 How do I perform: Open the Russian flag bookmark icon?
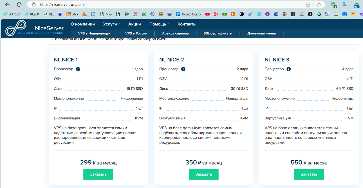click(x=169, y=14)
